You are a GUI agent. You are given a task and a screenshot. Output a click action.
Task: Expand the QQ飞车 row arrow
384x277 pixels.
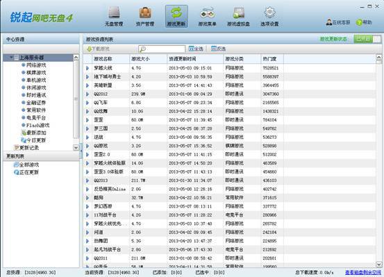[87, 103]
